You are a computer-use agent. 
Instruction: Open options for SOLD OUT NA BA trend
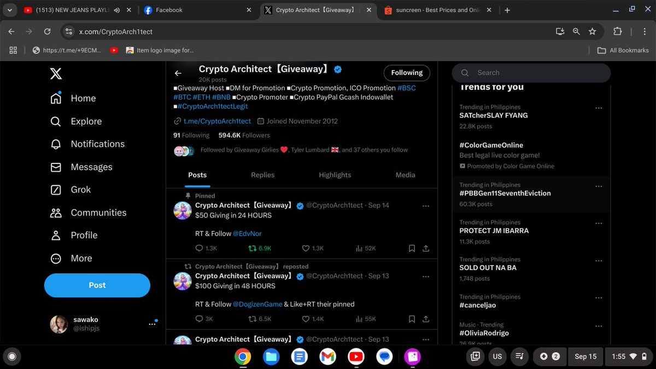pyautogui.click(x=599, y=260)
